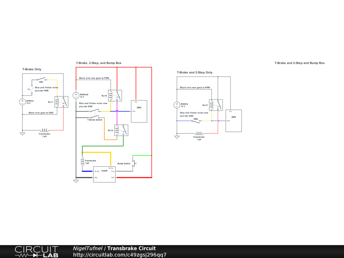Click the RLY1 relay symbol
The image size is (344, 258).
pyautogui.click(x=61, y=102)
